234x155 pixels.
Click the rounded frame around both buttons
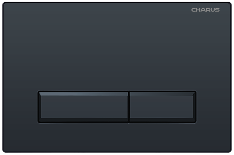tap(117, 91)
